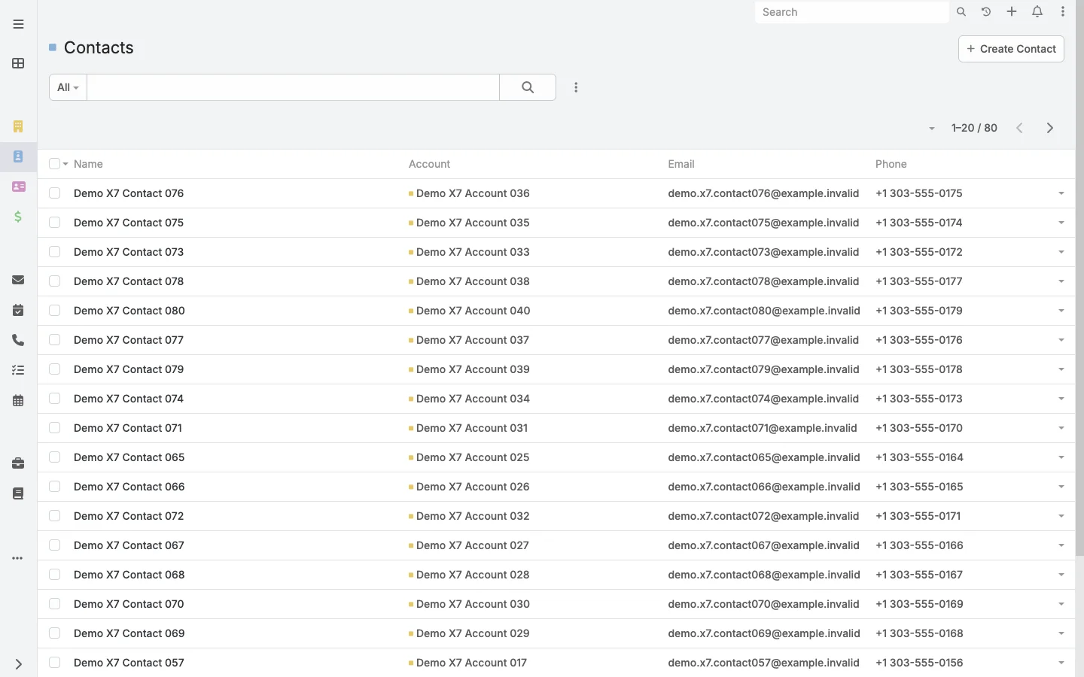Viewport: 1084px width, 677px height.
Task: Select checkbox for Demo X7 Contact 076
Action: 54,193
